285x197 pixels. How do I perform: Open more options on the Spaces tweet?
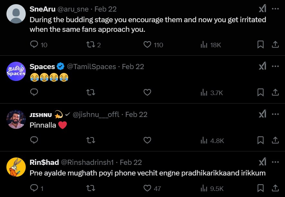[x=275, y=66]
